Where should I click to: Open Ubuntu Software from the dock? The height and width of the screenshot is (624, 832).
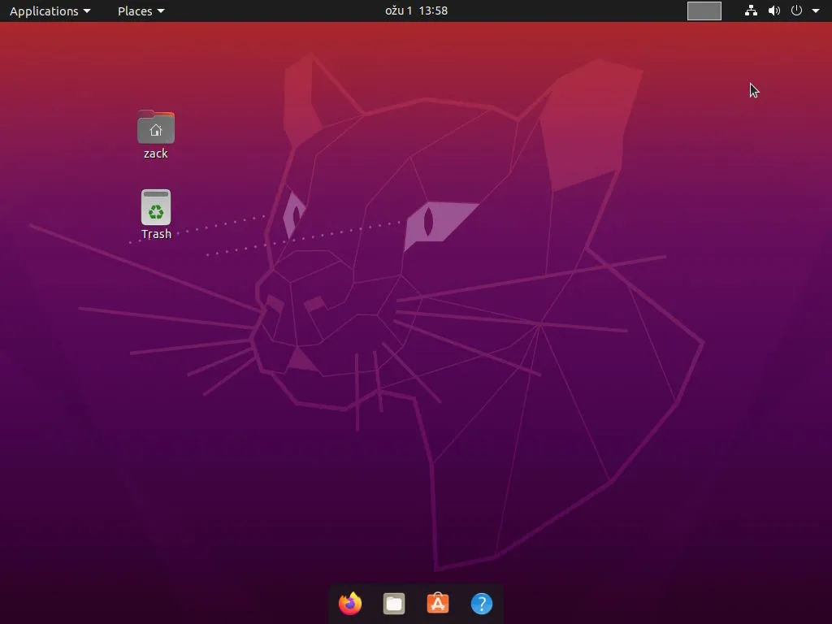437,604
